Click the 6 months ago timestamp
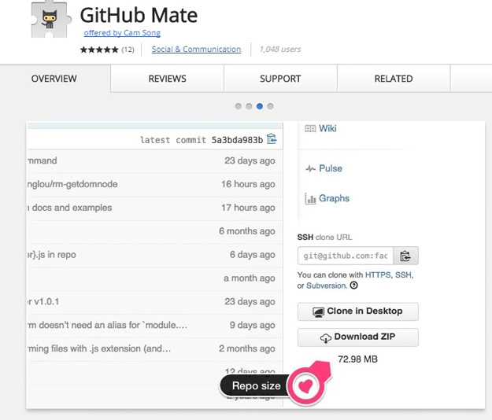The width and height of the screenshot is (492, 420). pos(247,231)
